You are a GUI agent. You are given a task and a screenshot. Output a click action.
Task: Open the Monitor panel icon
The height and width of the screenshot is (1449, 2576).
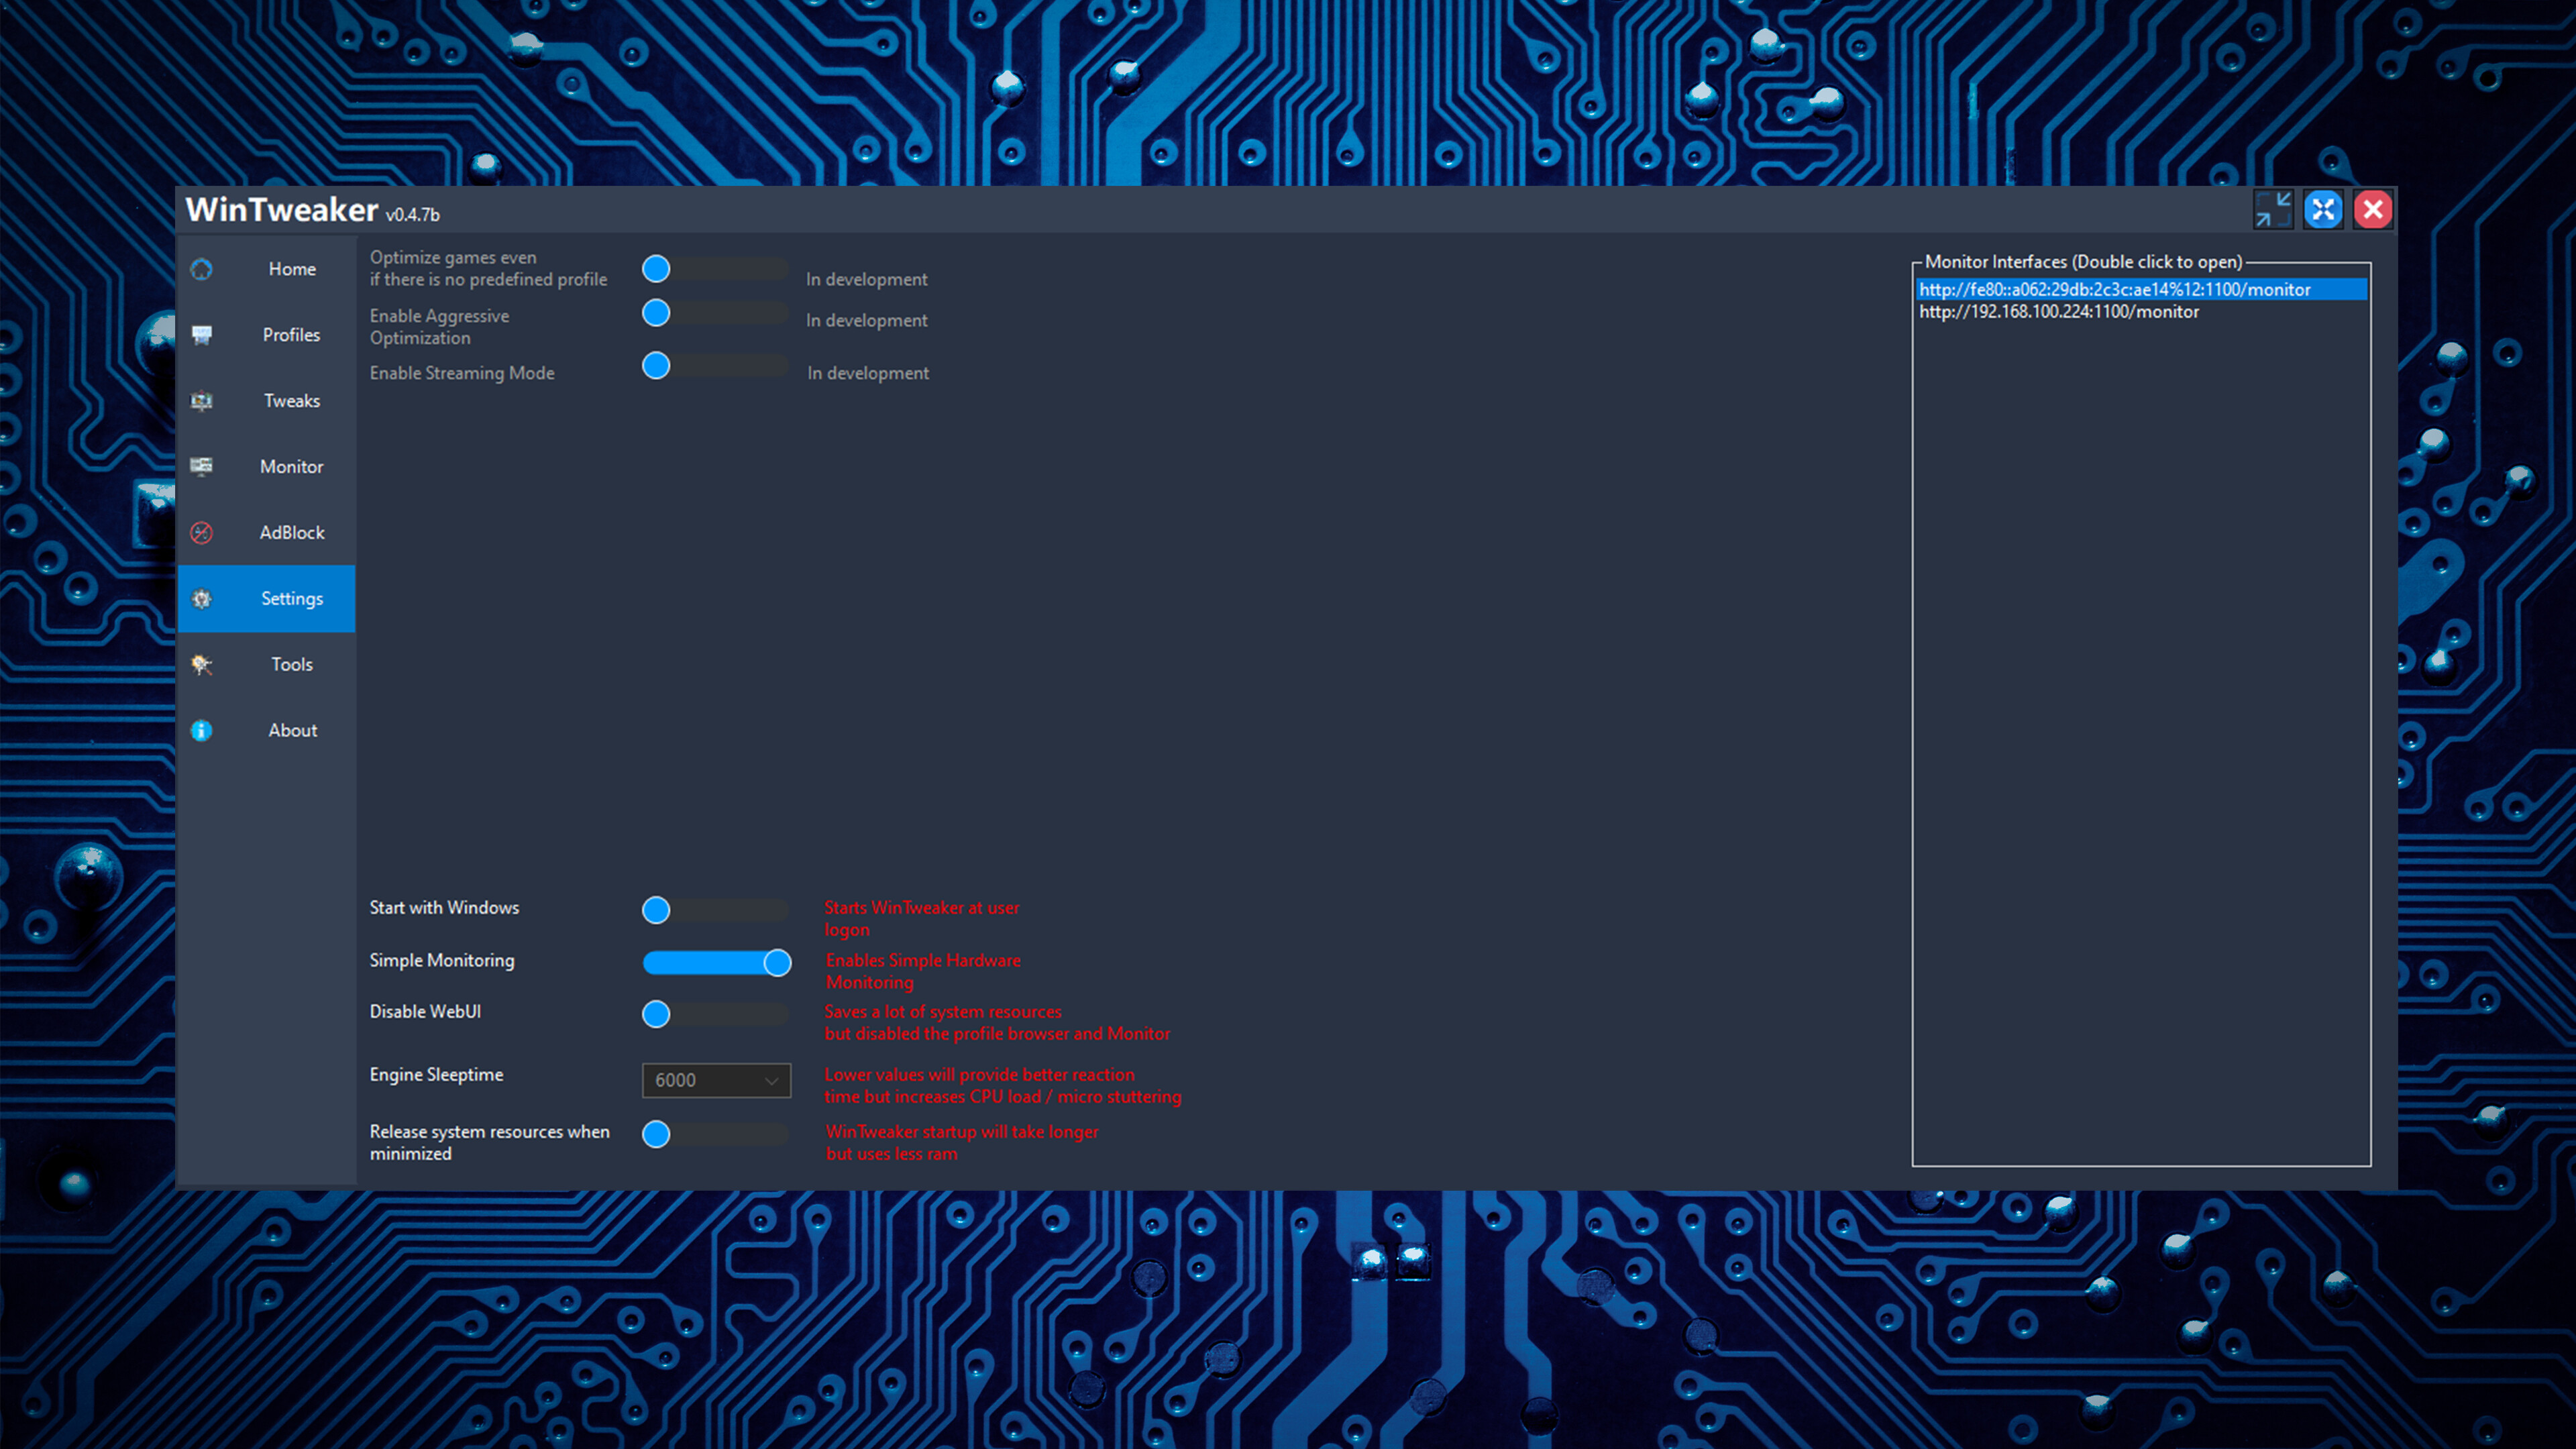click(x=201, y=467)
